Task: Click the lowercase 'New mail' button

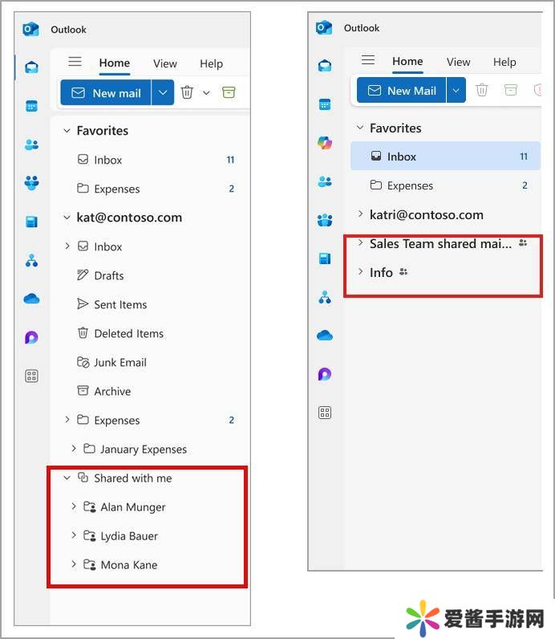Action: pos(106,93)
